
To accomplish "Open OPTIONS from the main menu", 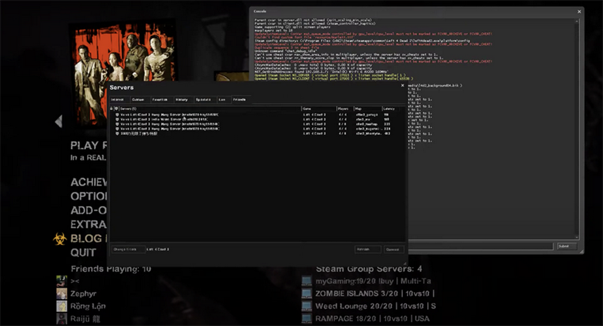I will [89, 196].
